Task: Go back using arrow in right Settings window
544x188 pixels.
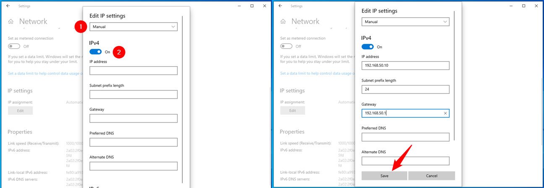Action: (x=280, y=6)
